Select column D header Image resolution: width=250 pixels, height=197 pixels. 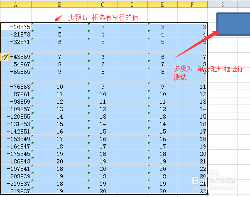point(132,5)
